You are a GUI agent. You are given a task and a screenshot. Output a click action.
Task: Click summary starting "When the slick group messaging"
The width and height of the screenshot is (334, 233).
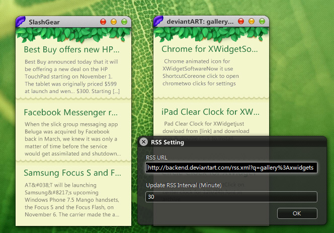click(72, 139)
